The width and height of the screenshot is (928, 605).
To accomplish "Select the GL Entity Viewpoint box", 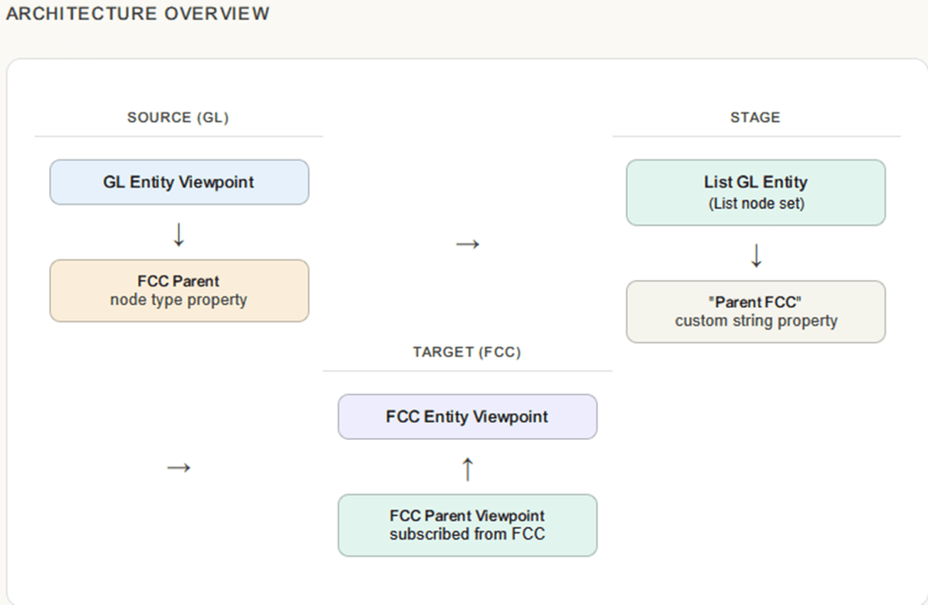I will point(179,182).
